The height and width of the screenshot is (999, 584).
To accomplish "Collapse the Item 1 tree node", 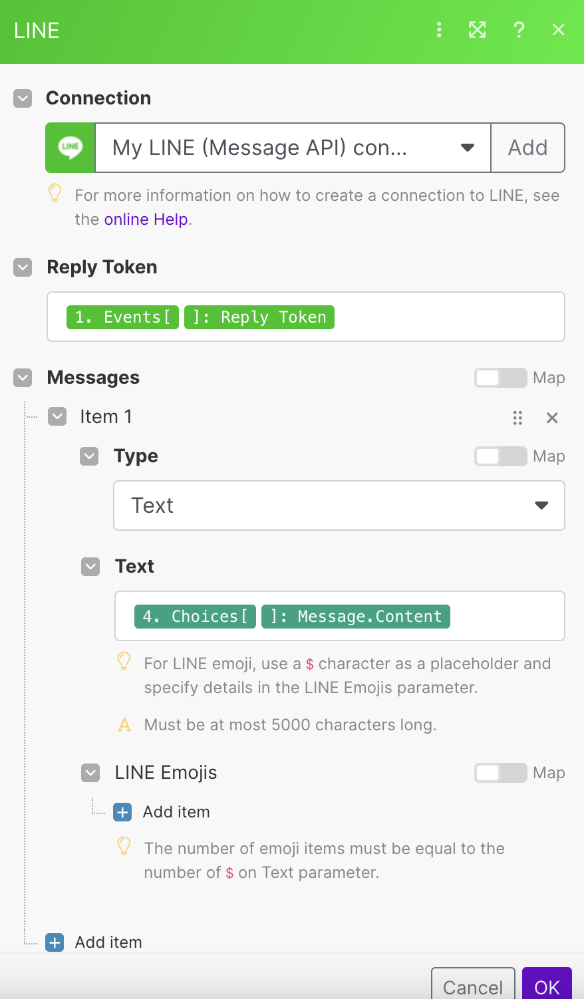I will coord(58,417).
